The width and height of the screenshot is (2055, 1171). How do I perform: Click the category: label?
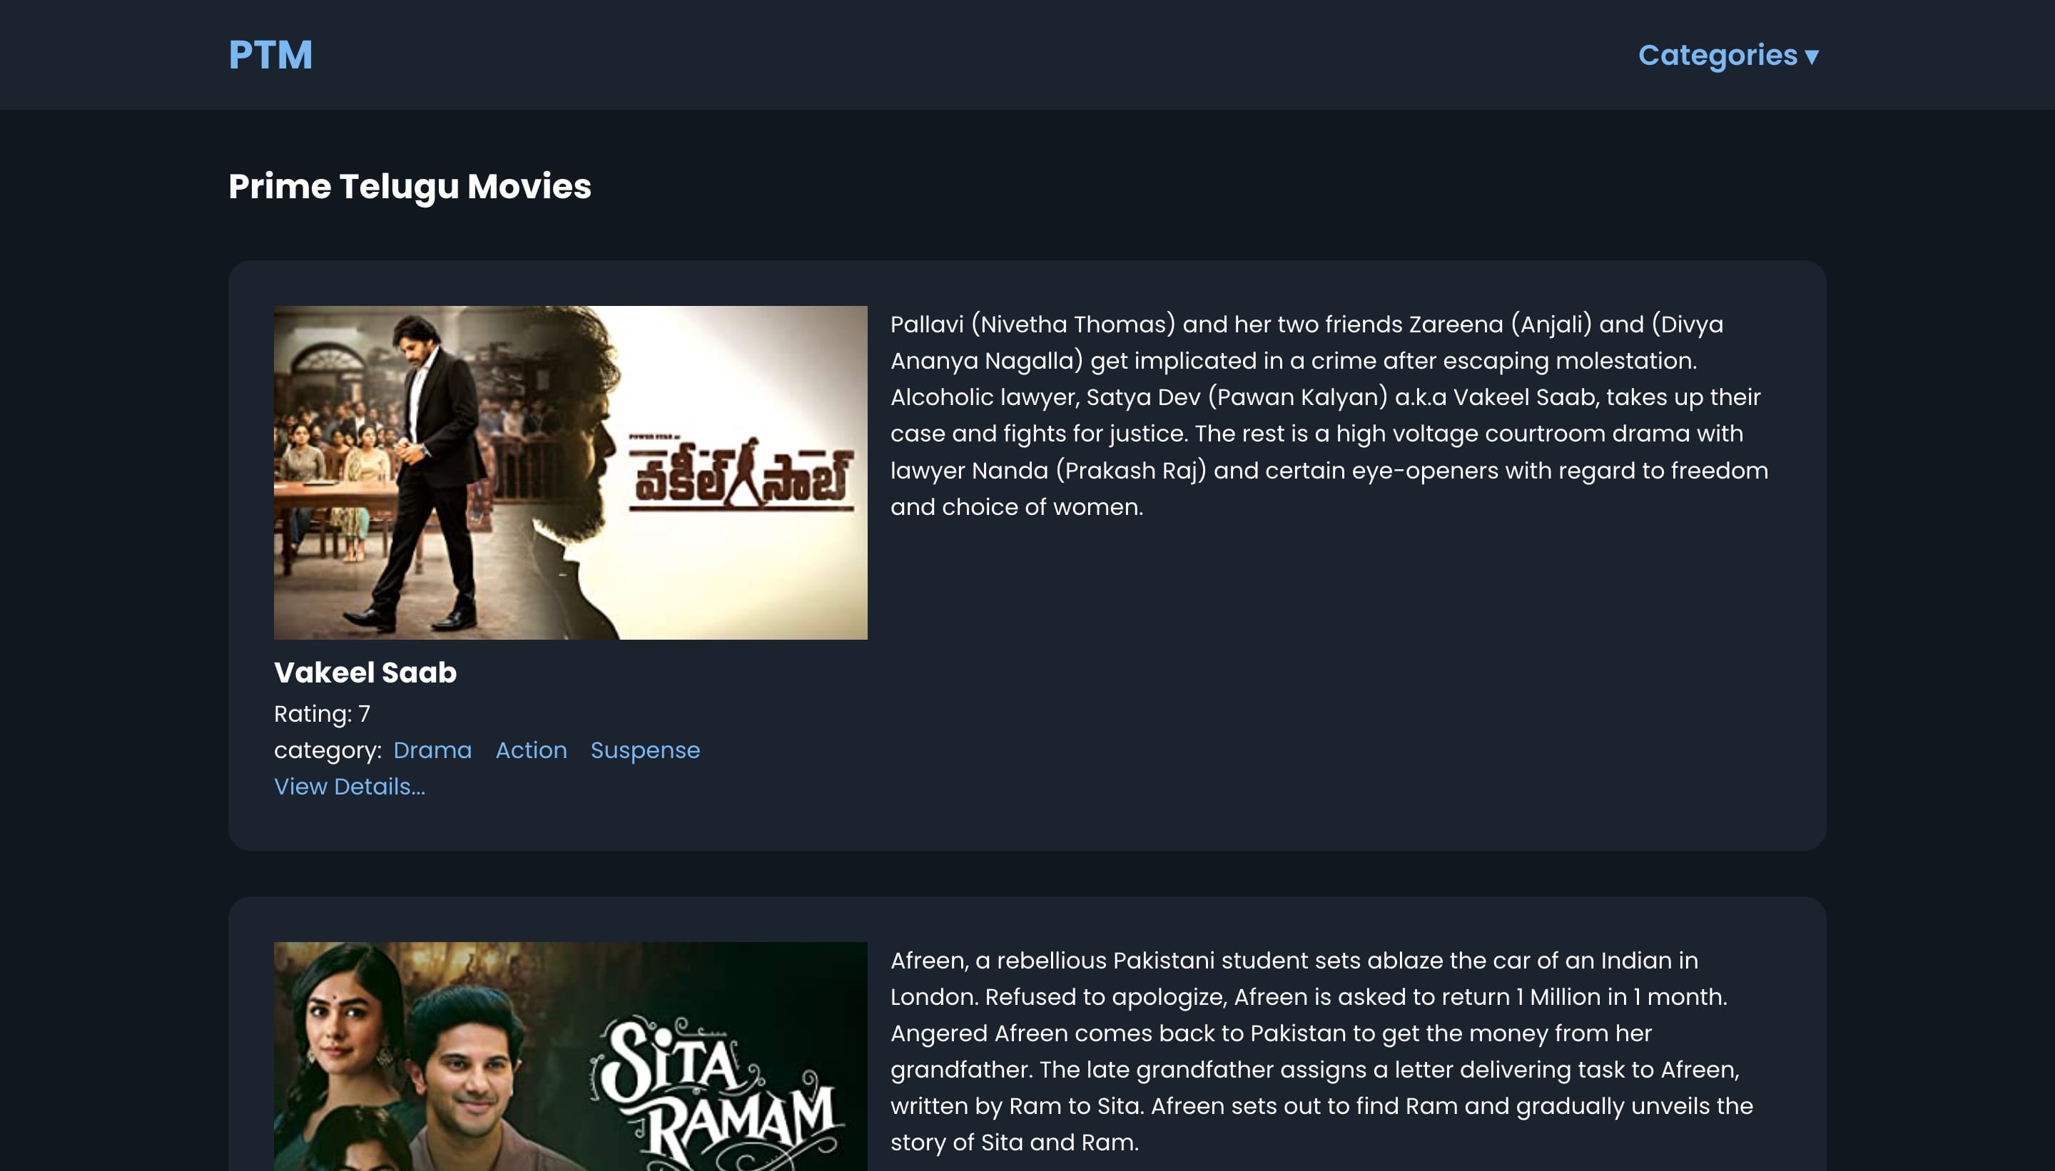328,750
